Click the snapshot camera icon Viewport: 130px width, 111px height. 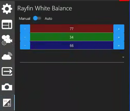(x=7, y=87)
